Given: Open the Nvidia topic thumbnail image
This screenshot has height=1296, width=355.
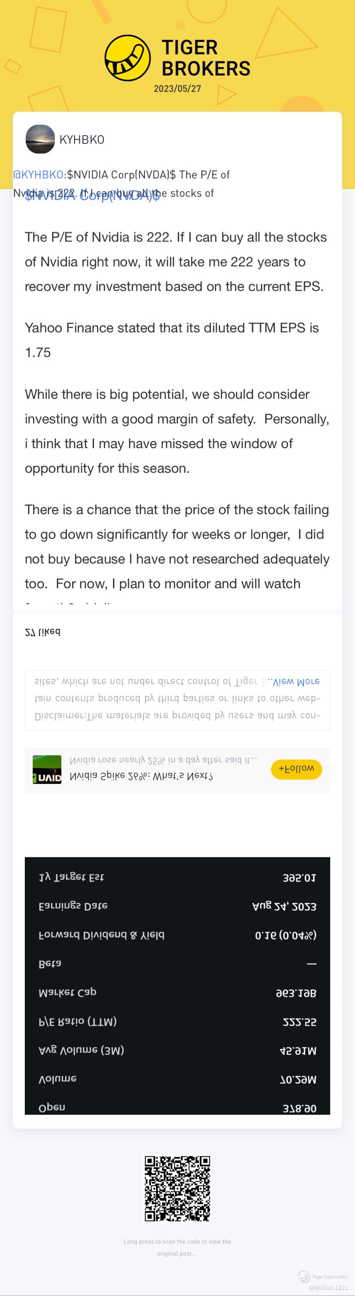Looking at the screenshot, I should (47, 770).
